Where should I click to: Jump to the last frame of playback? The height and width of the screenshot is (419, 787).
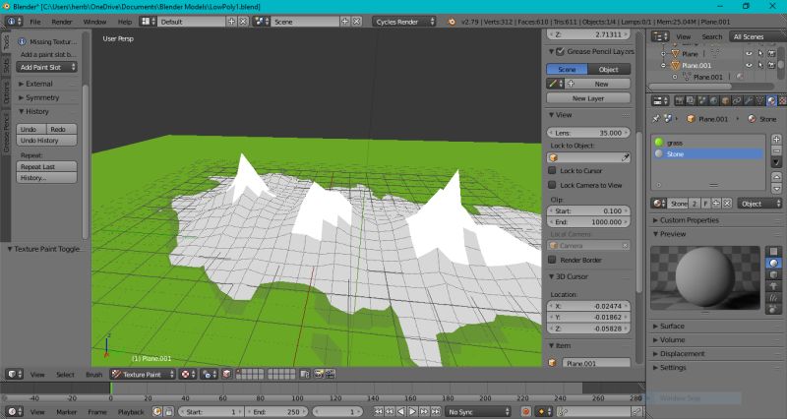pyautogui.click(x=436, y=412)
